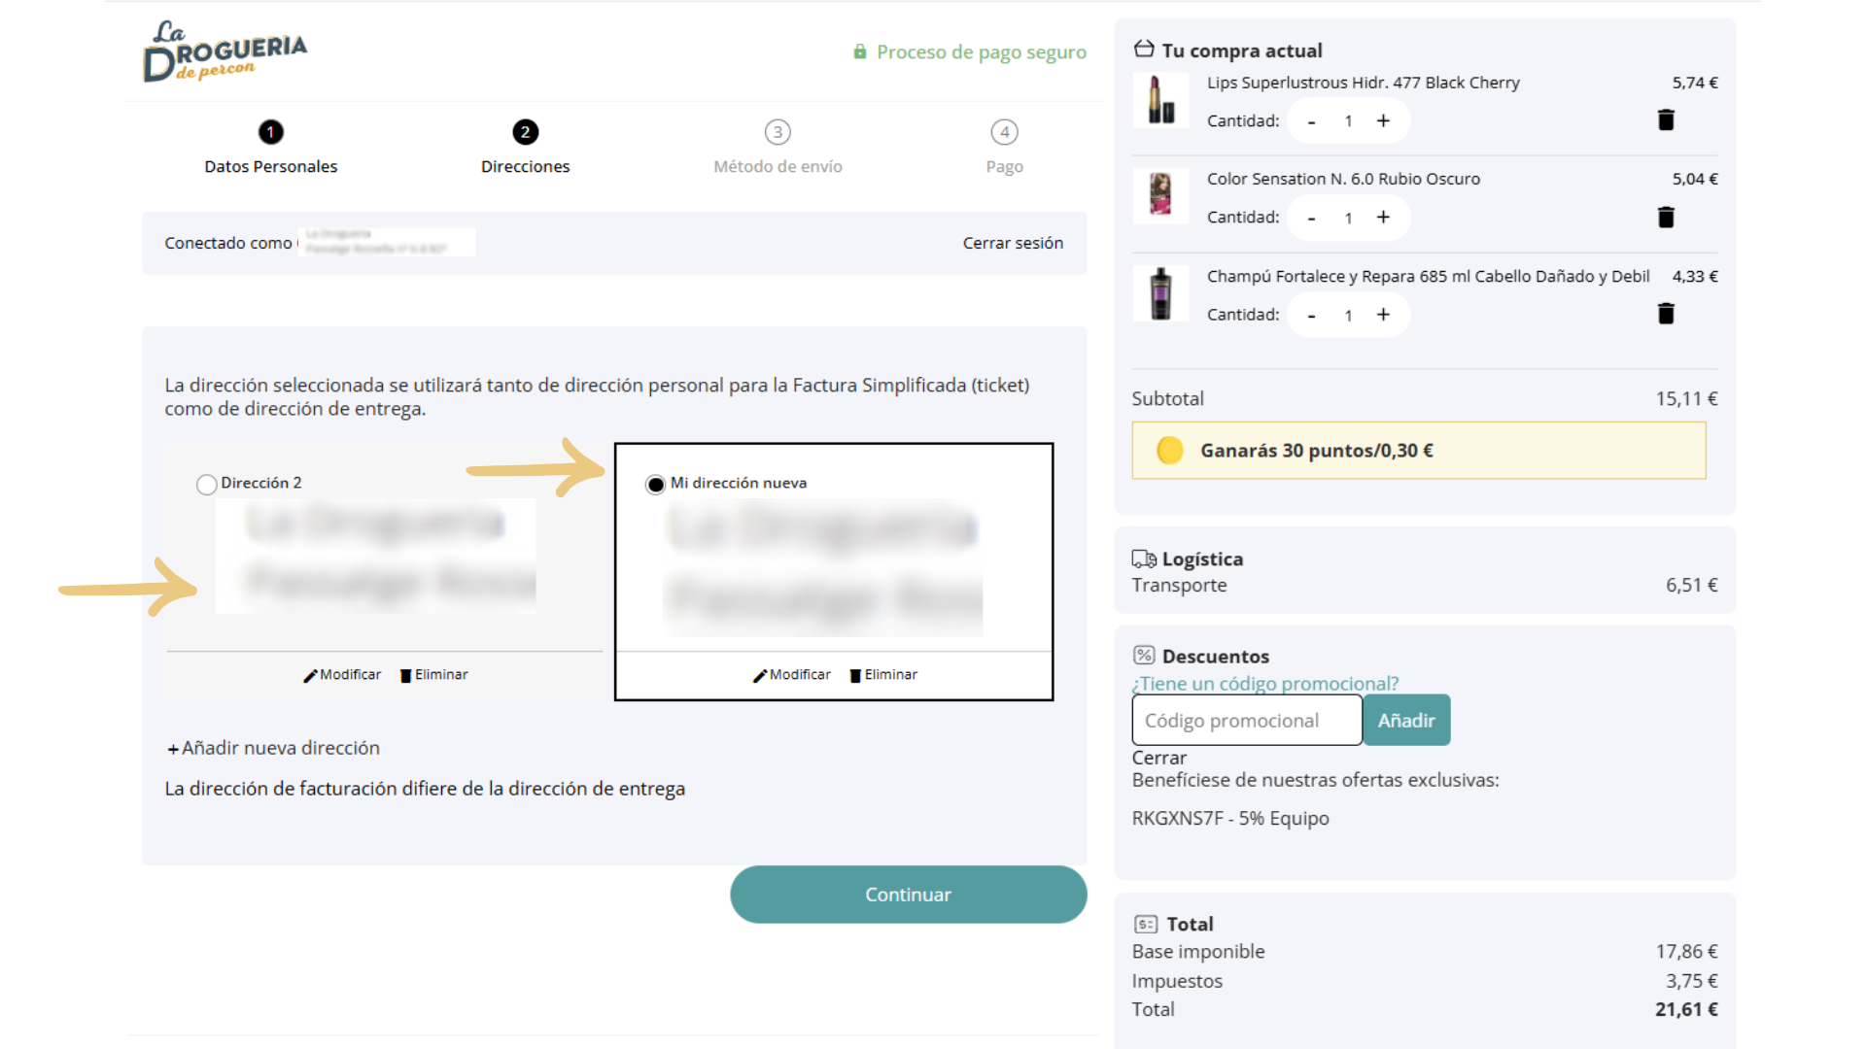1866x1049 pixels.
Task: Focus the Código promocional input field
Action: (x=1246, y=721)
